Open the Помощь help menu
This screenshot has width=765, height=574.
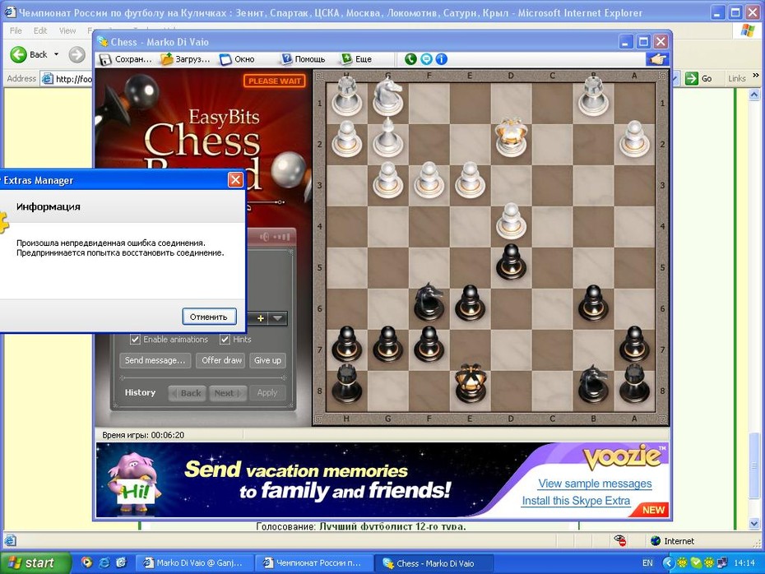(x=303, y=59)
